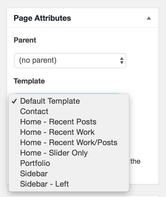The image size is (166, 197).
Task: Open the Parent dropdown
Action: coord(70,61)
